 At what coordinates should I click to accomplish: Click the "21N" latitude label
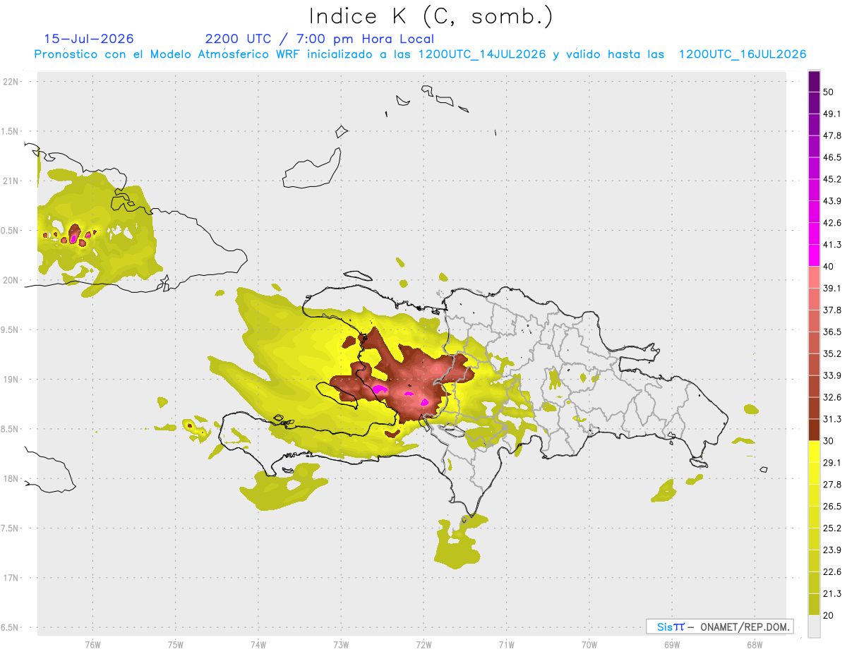[11, 181]
